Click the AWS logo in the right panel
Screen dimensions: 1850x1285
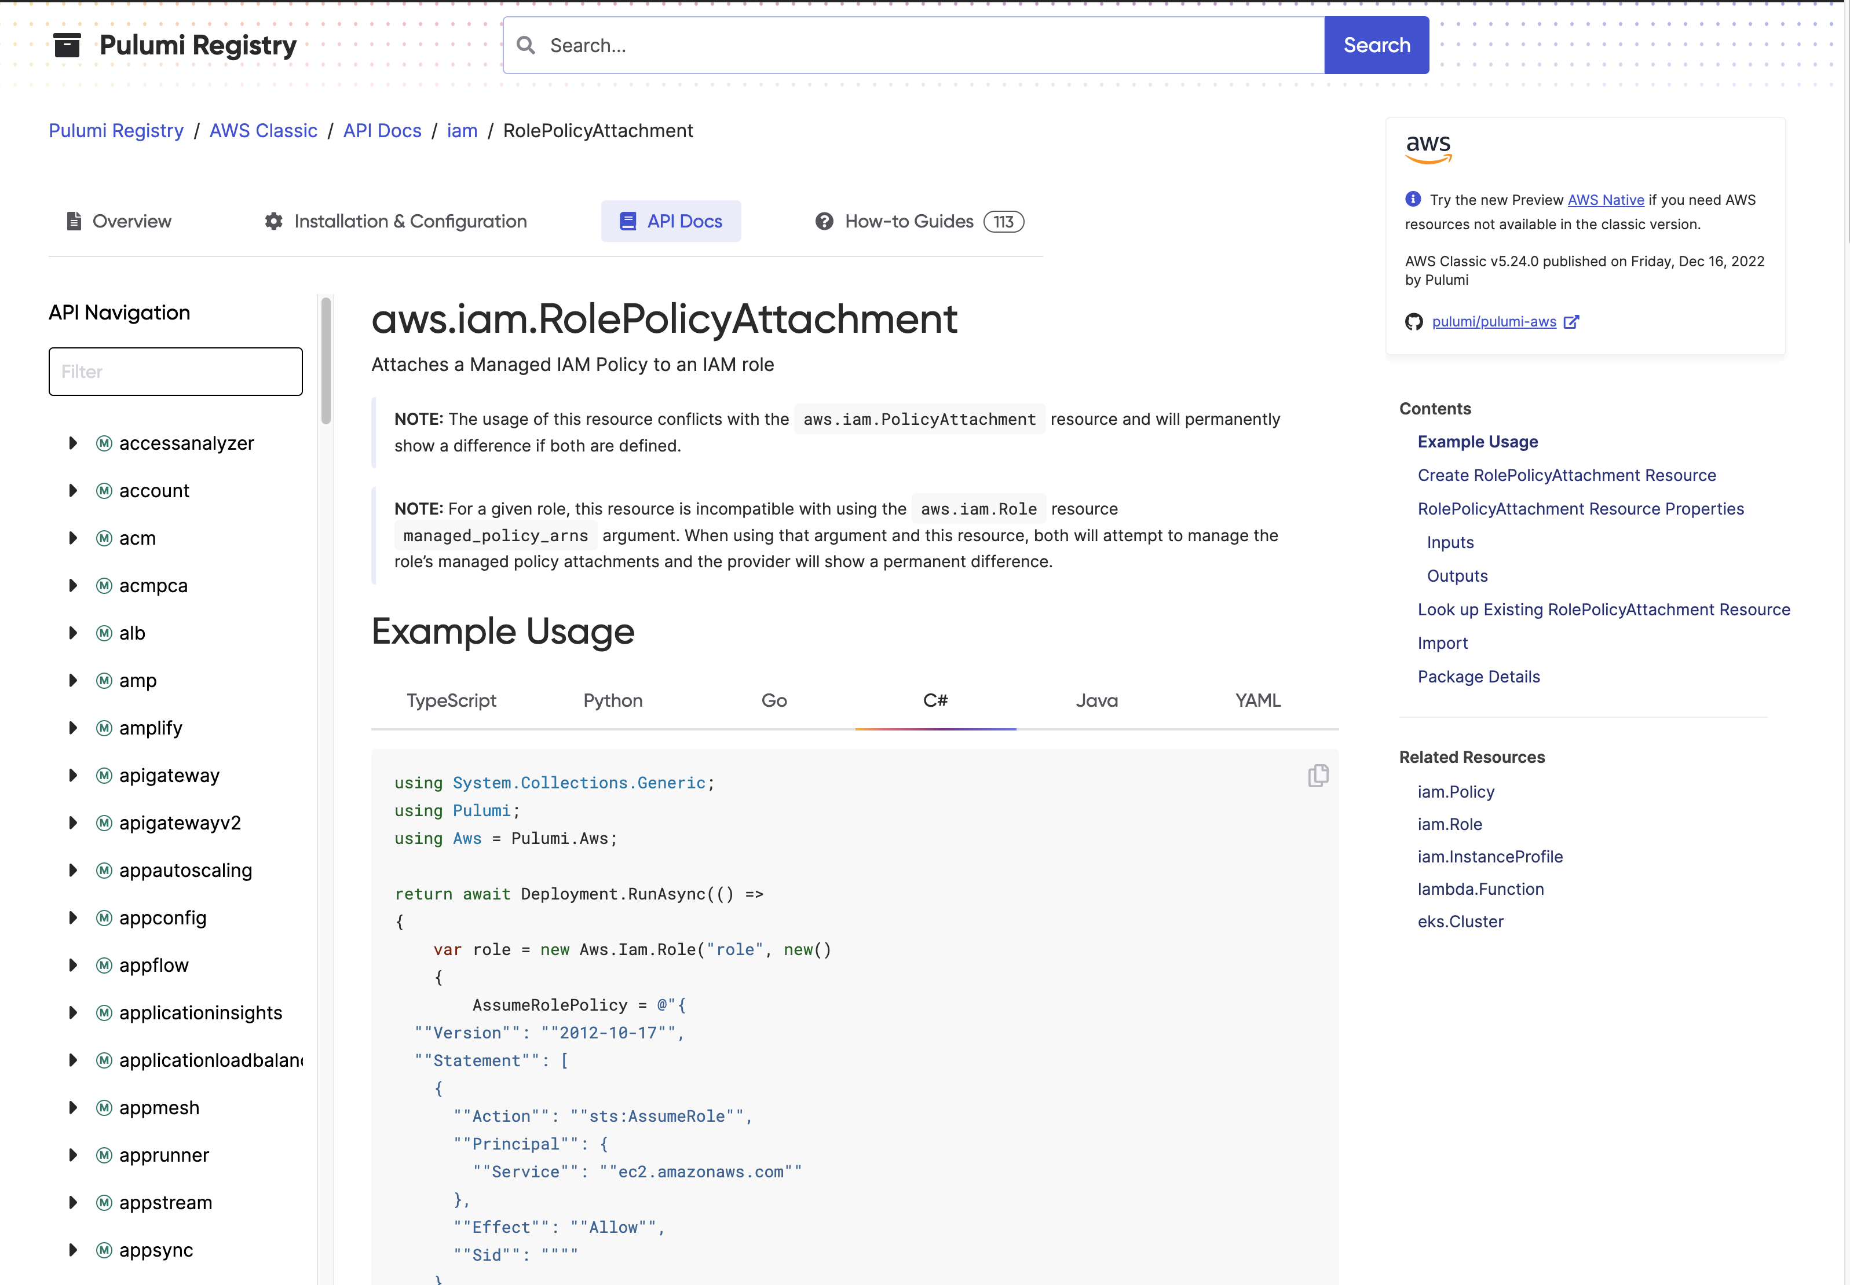click(x=1428, y=150)
